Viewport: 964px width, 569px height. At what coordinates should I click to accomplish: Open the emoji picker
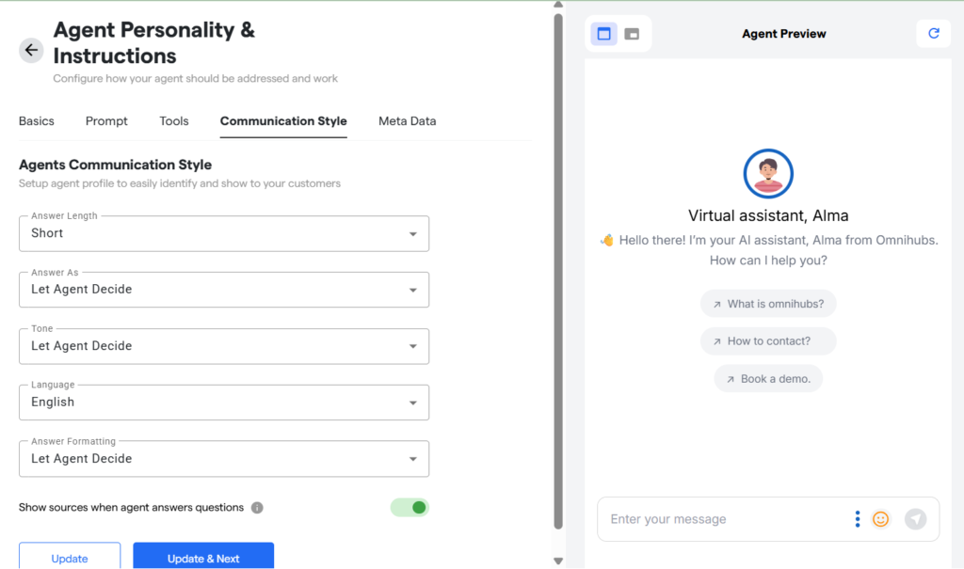(x=880, y=519)
